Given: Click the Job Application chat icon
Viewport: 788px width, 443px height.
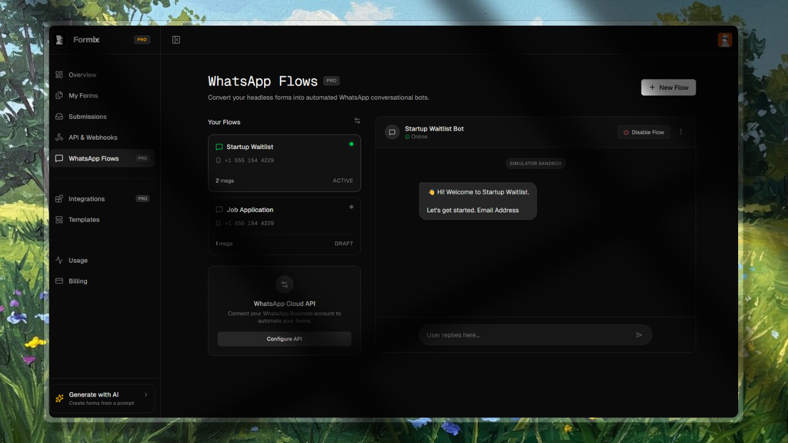Looking at the screenshot, I should [219, 210].
